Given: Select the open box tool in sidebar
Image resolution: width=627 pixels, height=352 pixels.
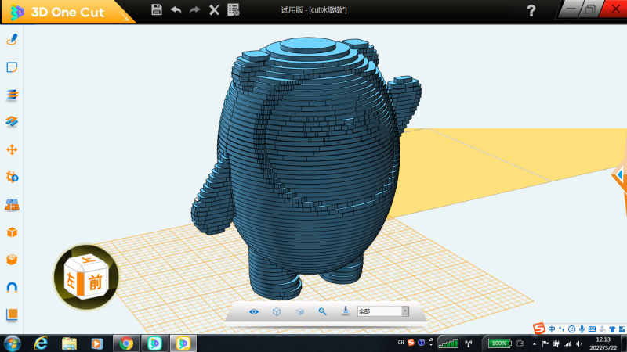Looking at the screenshot, I should pyautogui.click(x=12, y=260).
